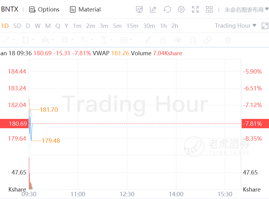Switch to the 5D timeframe tab
The width and height of the screenshot is (269, 199).
coord(17,26)
